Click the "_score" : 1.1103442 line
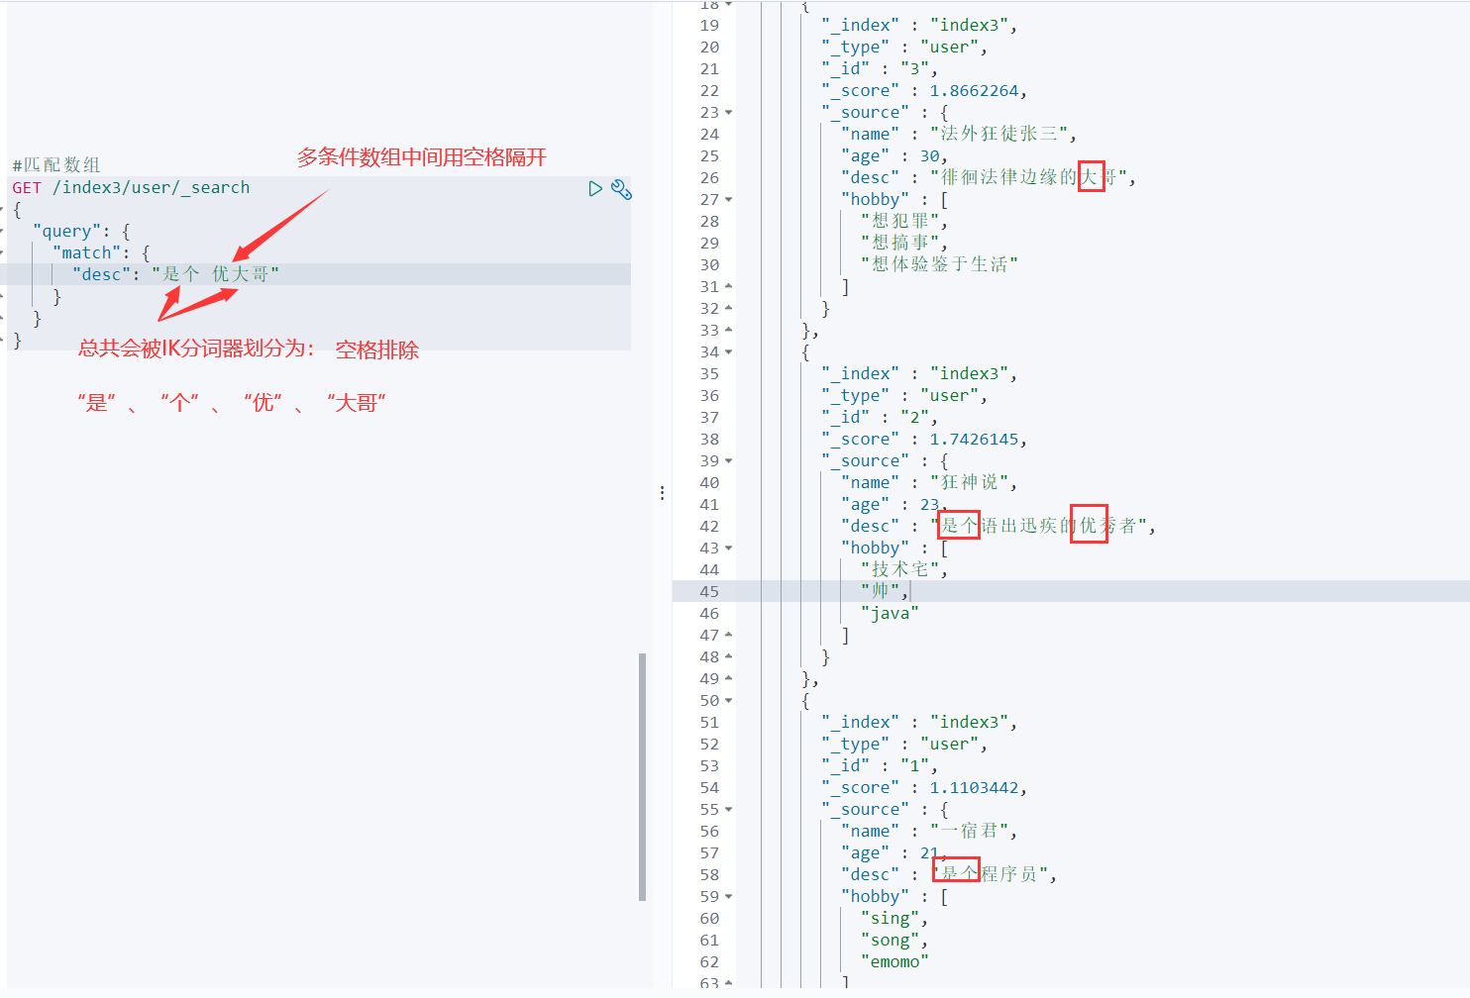This screenshot has height=998, width=1470. click(924, 788)
